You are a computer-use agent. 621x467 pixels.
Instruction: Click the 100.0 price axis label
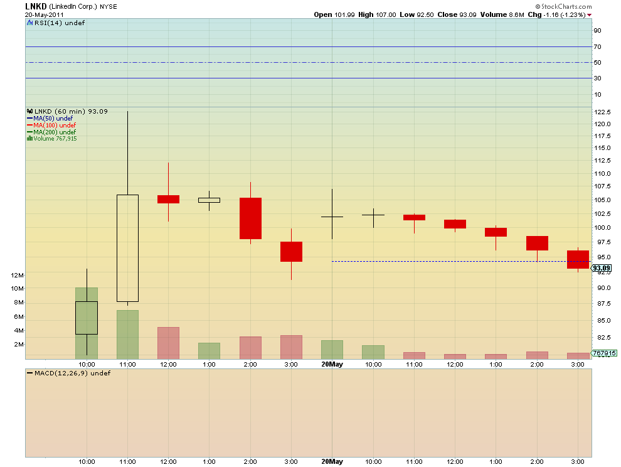pos(602,228)
